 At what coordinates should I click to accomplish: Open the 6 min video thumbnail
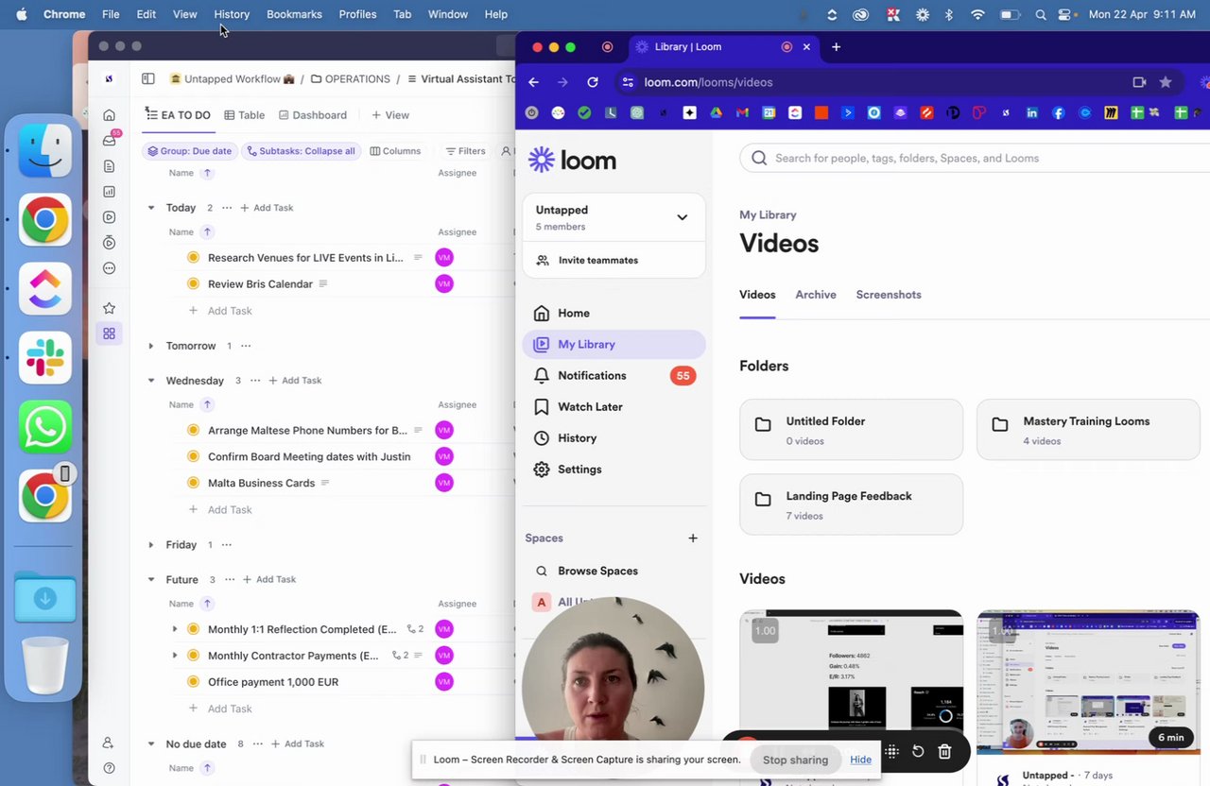tap(1088, 682)
